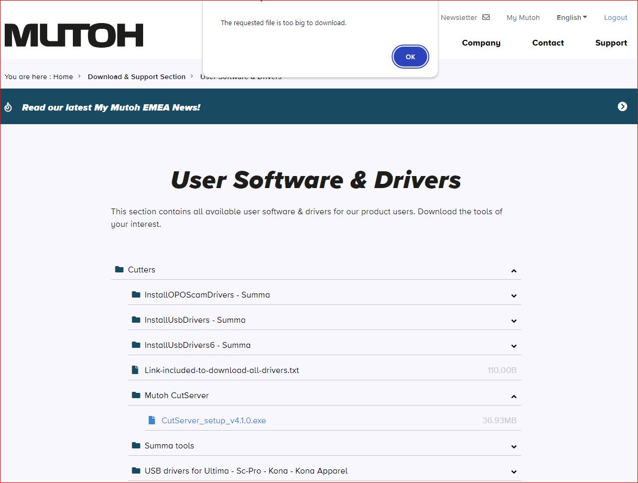Click the USB drivers for Ultima - Sc-Pro label
638x483 pixels.
click(246, 470)
